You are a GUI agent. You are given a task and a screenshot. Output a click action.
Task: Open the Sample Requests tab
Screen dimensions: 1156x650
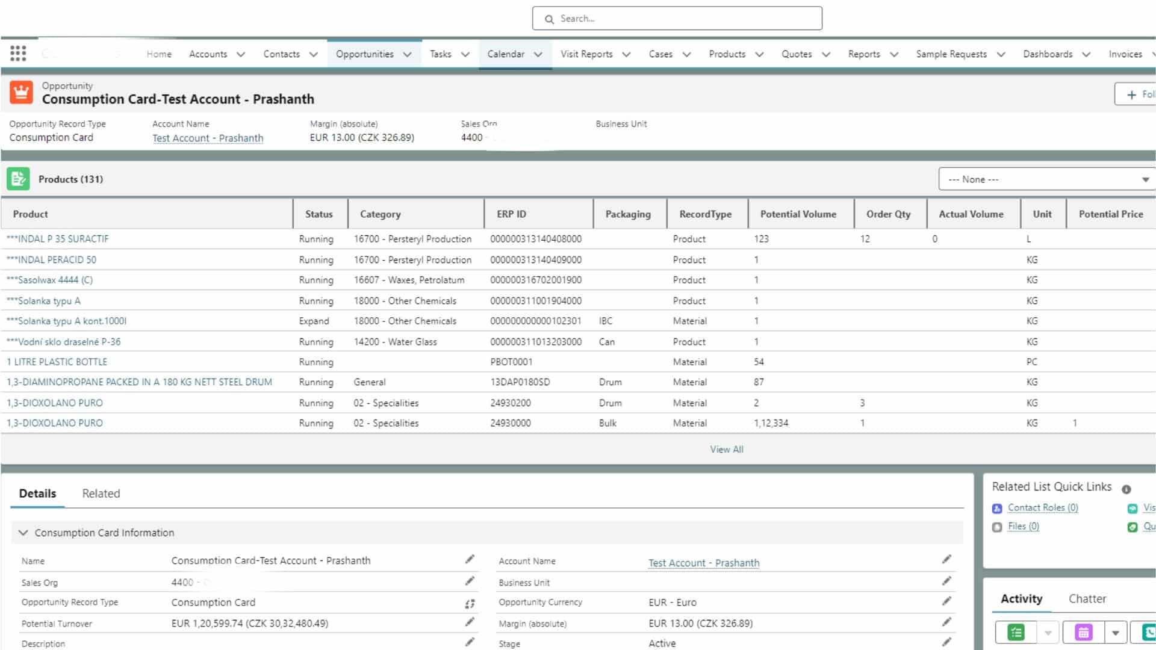pos(951,54)
